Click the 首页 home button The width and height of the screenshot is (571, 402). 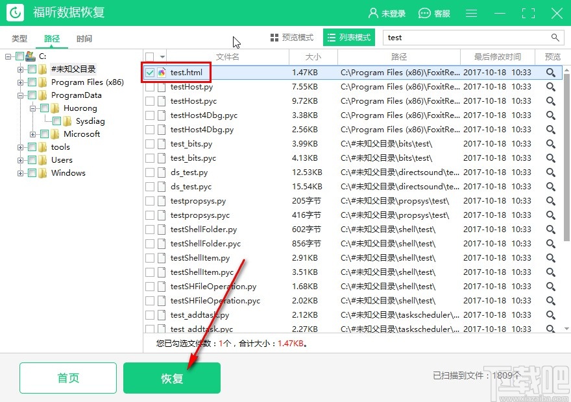coord(68,378)
